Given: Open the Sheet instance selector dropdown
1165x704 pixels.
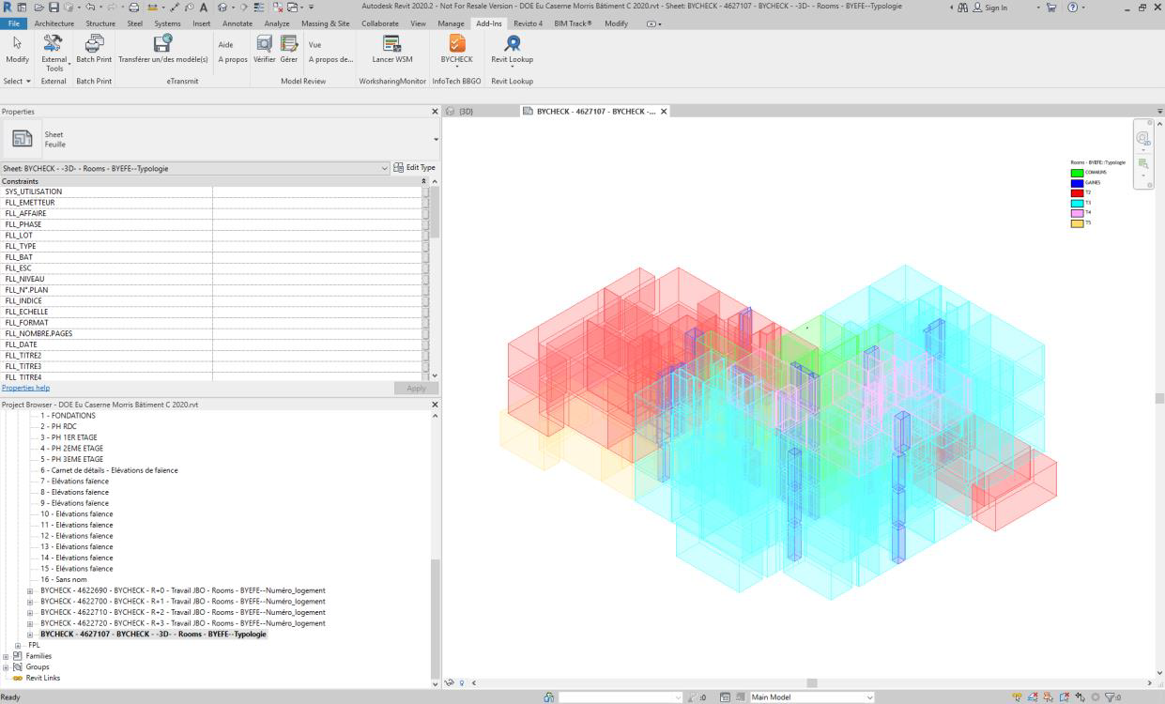Looking at the screenshot, I should point(384,168).
